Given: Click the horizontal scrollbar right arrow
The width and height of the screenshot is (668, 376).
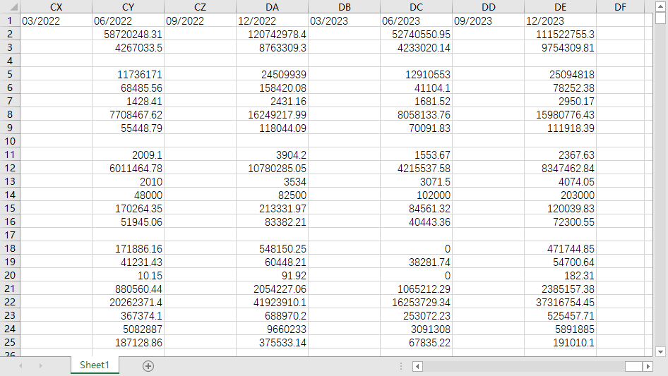Looking at the screenshot, I should click(648, 366).
